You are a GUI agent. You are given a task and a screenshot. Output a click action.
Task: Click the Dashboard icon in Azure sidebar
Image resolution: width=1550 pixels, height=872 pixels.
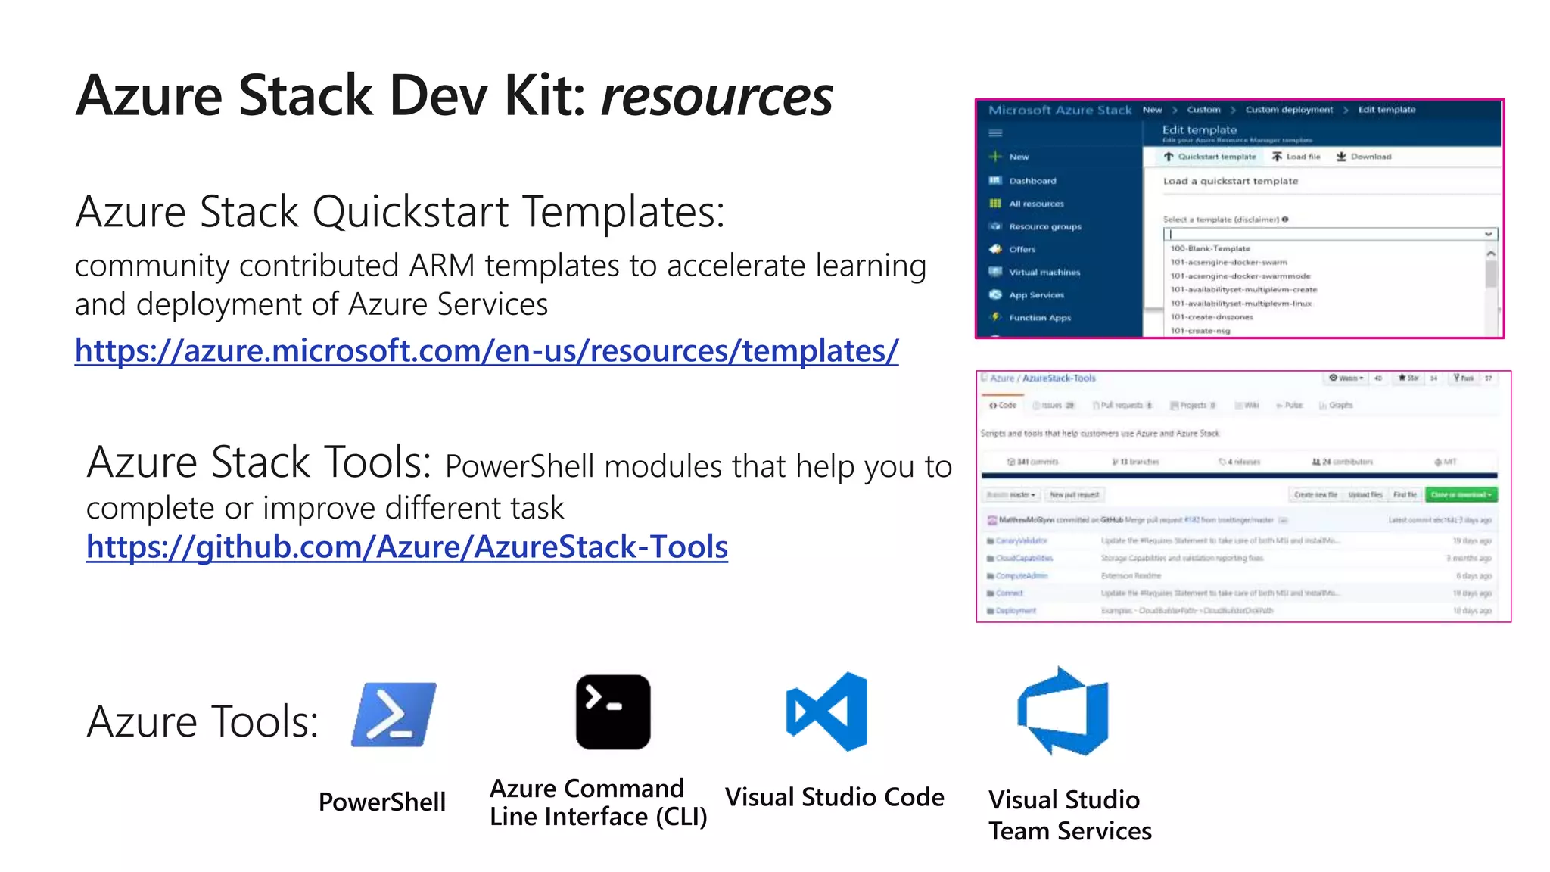[x=995, y=181]
